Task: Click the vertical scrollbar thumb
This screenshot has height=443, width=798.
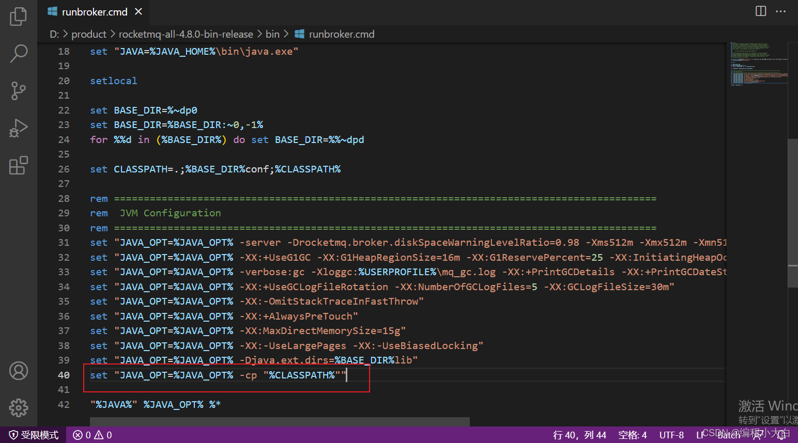Action: click(x=793, y=213)
